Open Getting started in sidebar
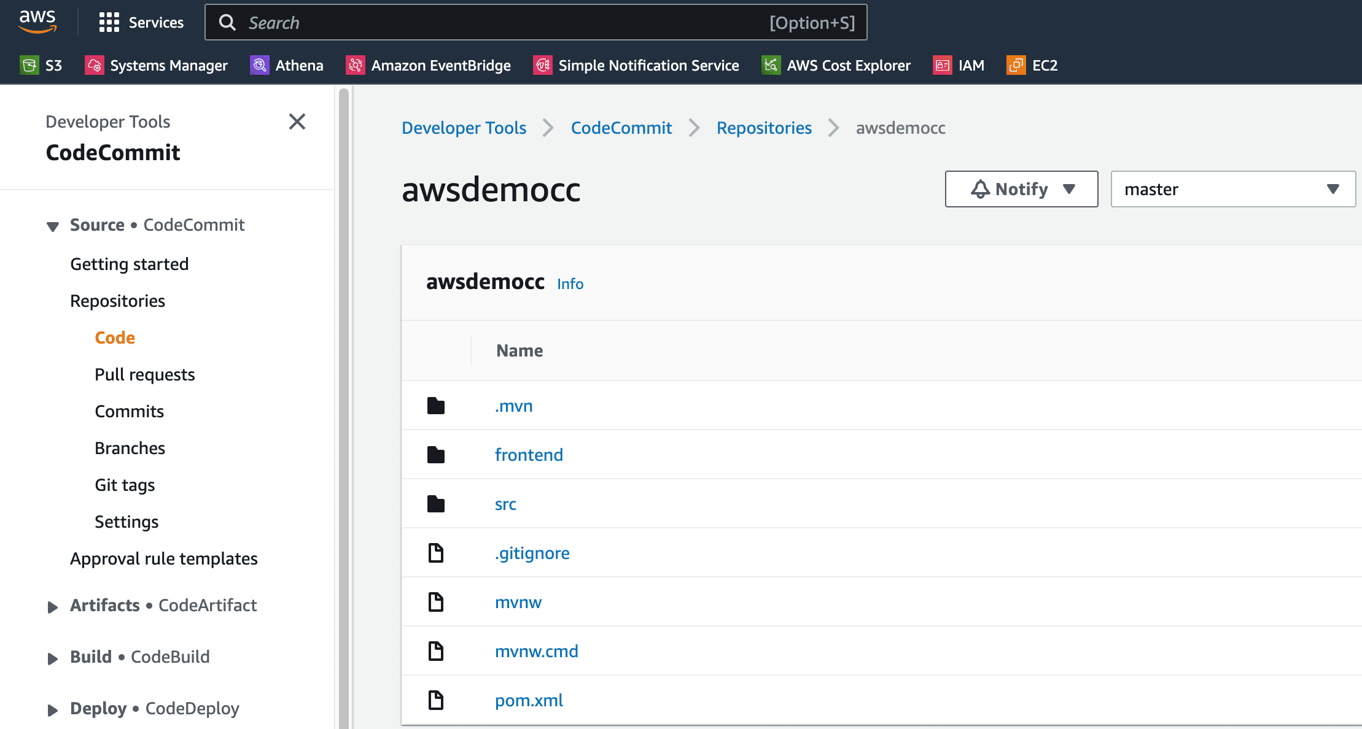This screenshot has height=729, width=1362. [x=130, y=264]
